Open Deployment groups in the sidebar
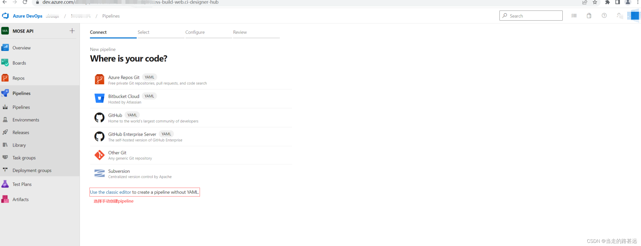This screenshot has height=246, width=641. [x=32, y=170]
